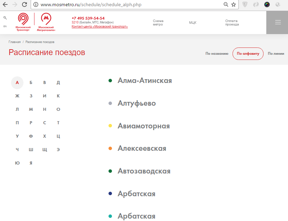Bookmark this page with star icon
The width and height of the screenshot is (288, 221).
tap(234, 4)
